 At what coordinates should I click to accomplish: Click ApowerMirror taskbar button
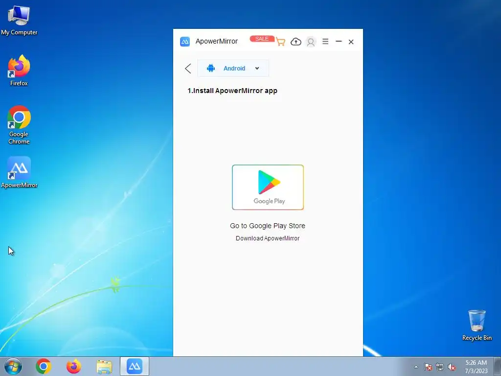pos(135,366)
